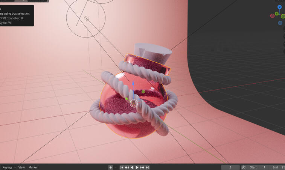Toggle the preview range clock icon
The image size is (285, 170).
click(x=244, y=167)
